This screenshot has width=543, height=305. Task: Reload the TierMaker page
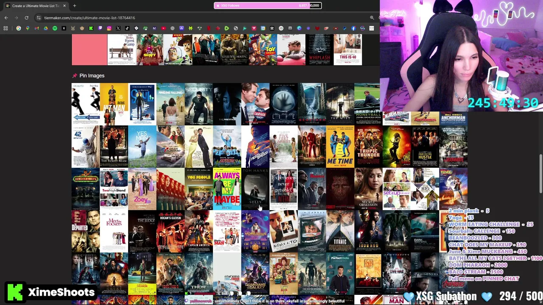[26, 18]
